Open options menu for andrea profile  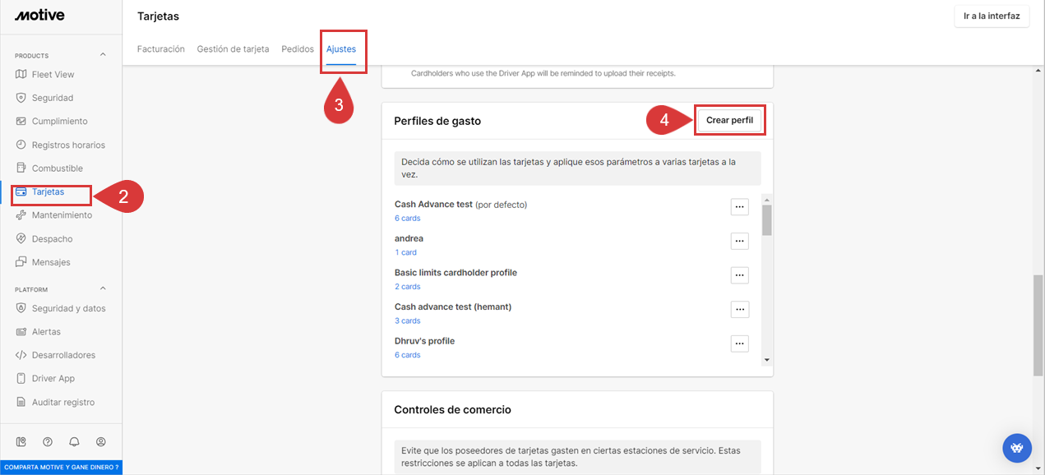[x=740, y=241]
